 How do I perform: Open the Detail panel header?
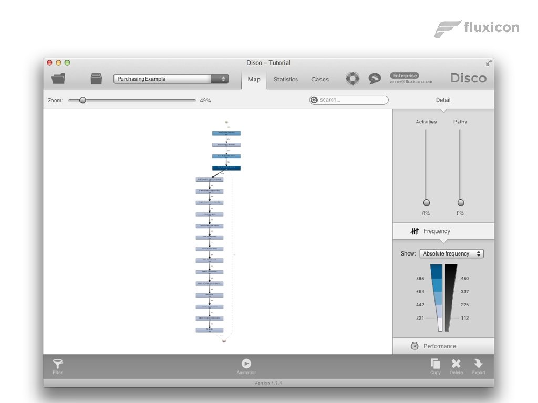(x=443, y=100)
